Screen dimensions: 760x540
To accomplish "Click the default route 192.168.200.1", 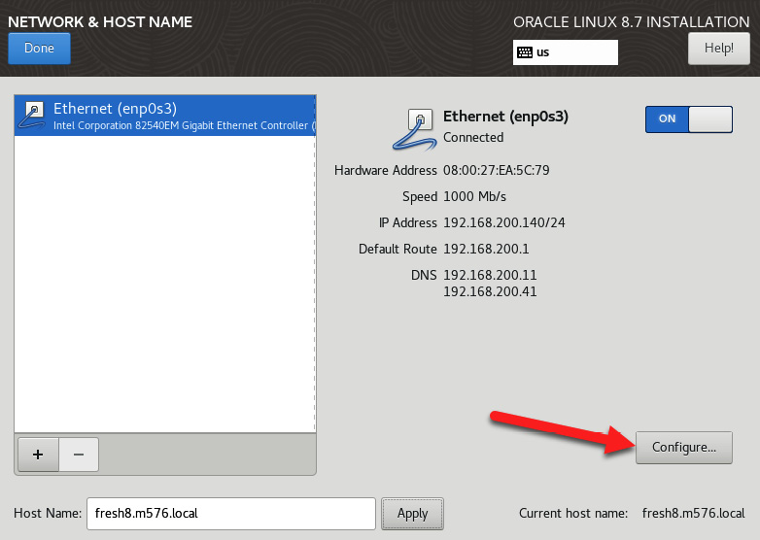I will click(x=486, y=249).
